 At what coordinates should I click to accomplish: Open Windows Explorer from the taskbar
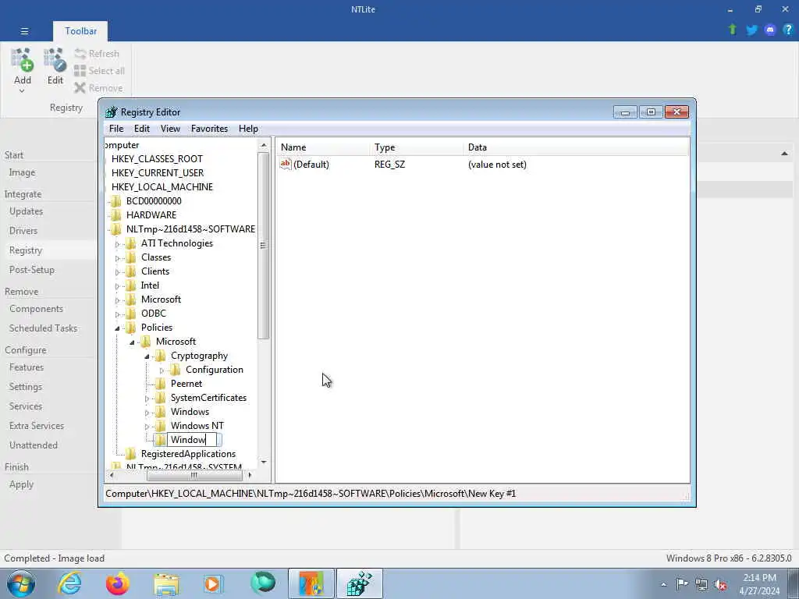(x=166, y=584)
